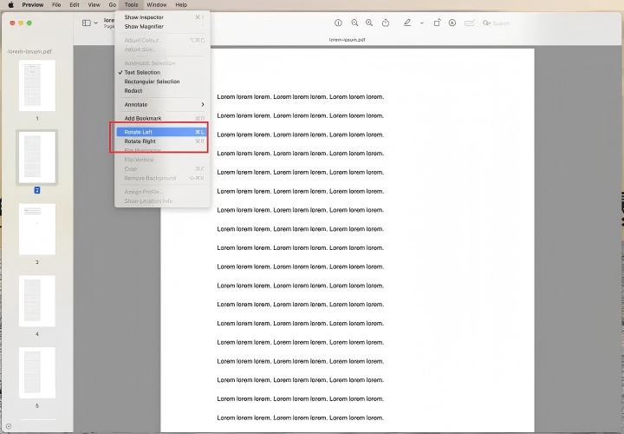Open the Preview app menu
The image size is (624, 434).
tap(33, 5)
